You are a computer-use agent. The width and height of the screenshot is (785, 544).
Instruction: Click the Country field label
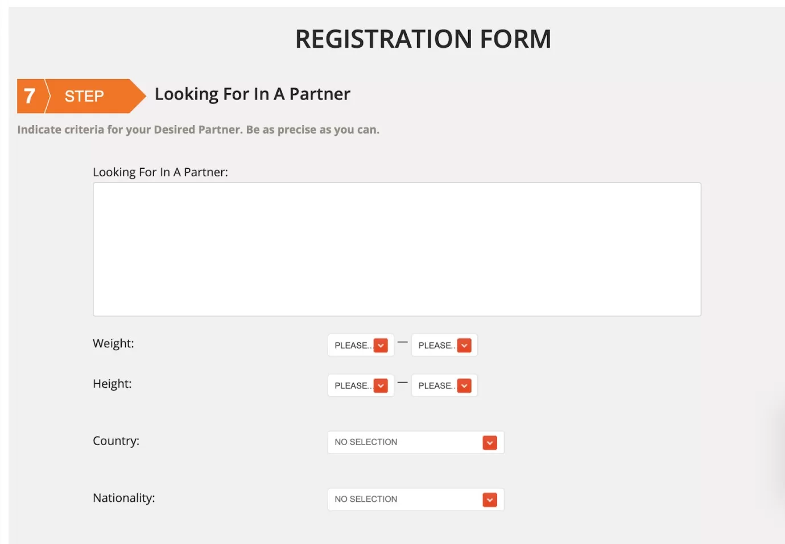coord(116,441)
